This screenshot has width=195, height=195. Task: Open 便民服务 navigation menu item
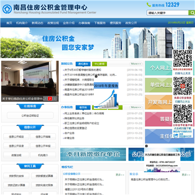(115, 23)
